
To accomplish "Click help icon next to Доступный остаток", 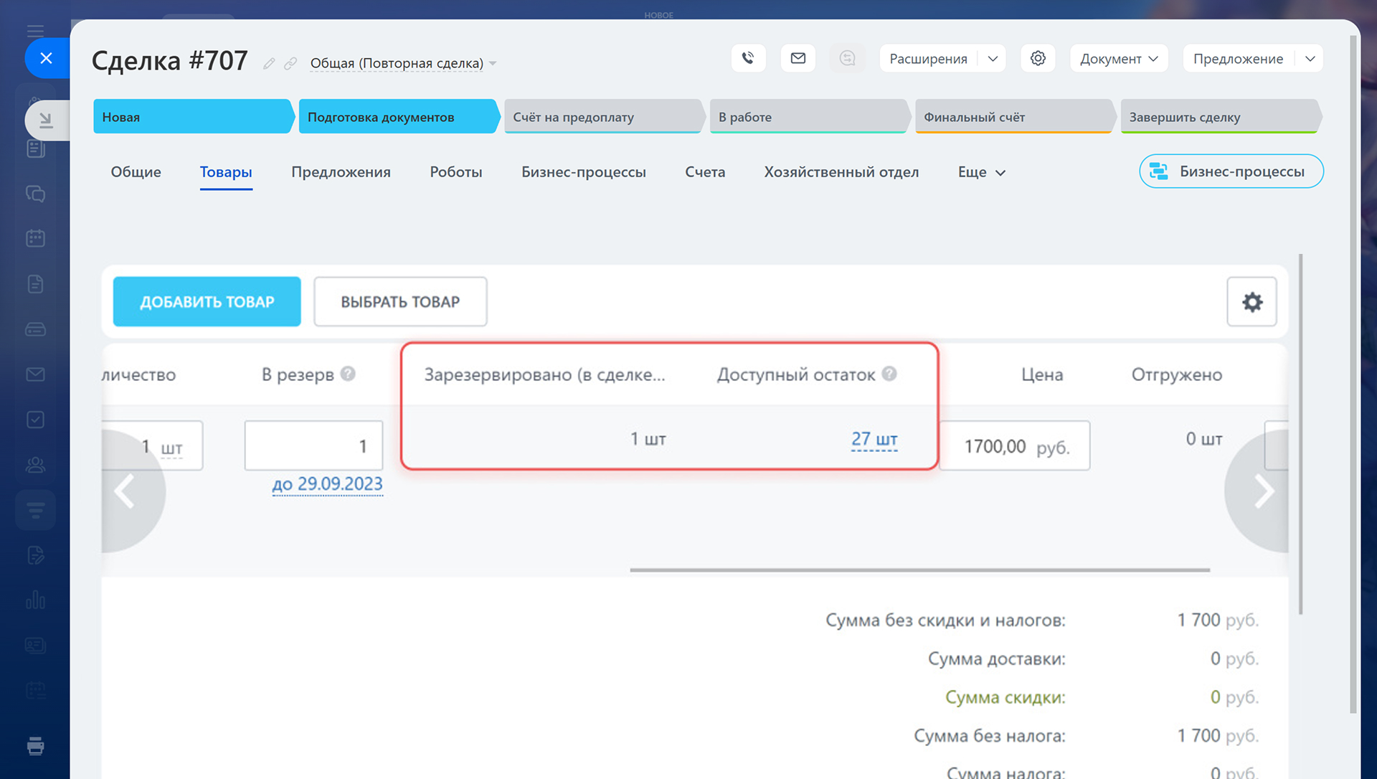I will (889, 374).
